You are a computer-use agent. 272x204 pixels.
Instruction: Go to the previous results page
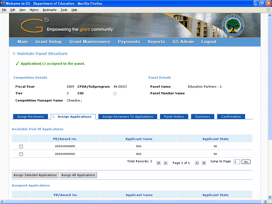[x=166, y=163]
